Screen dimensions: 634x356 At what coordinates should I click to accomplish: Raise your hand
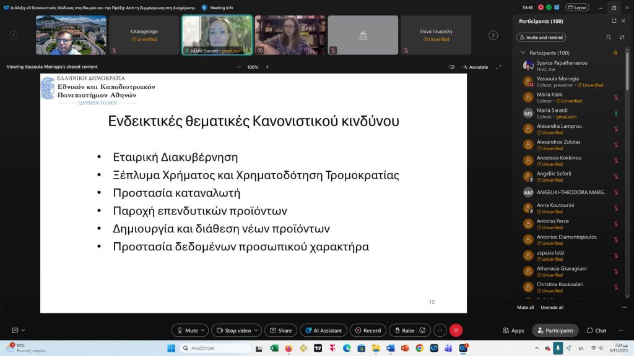406,330
